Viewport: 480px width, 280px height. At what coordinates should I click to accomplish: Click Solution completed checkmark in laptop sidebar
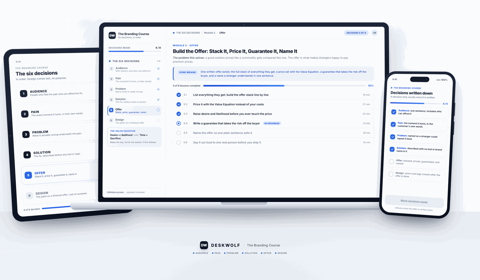click(x=158, y=100)
